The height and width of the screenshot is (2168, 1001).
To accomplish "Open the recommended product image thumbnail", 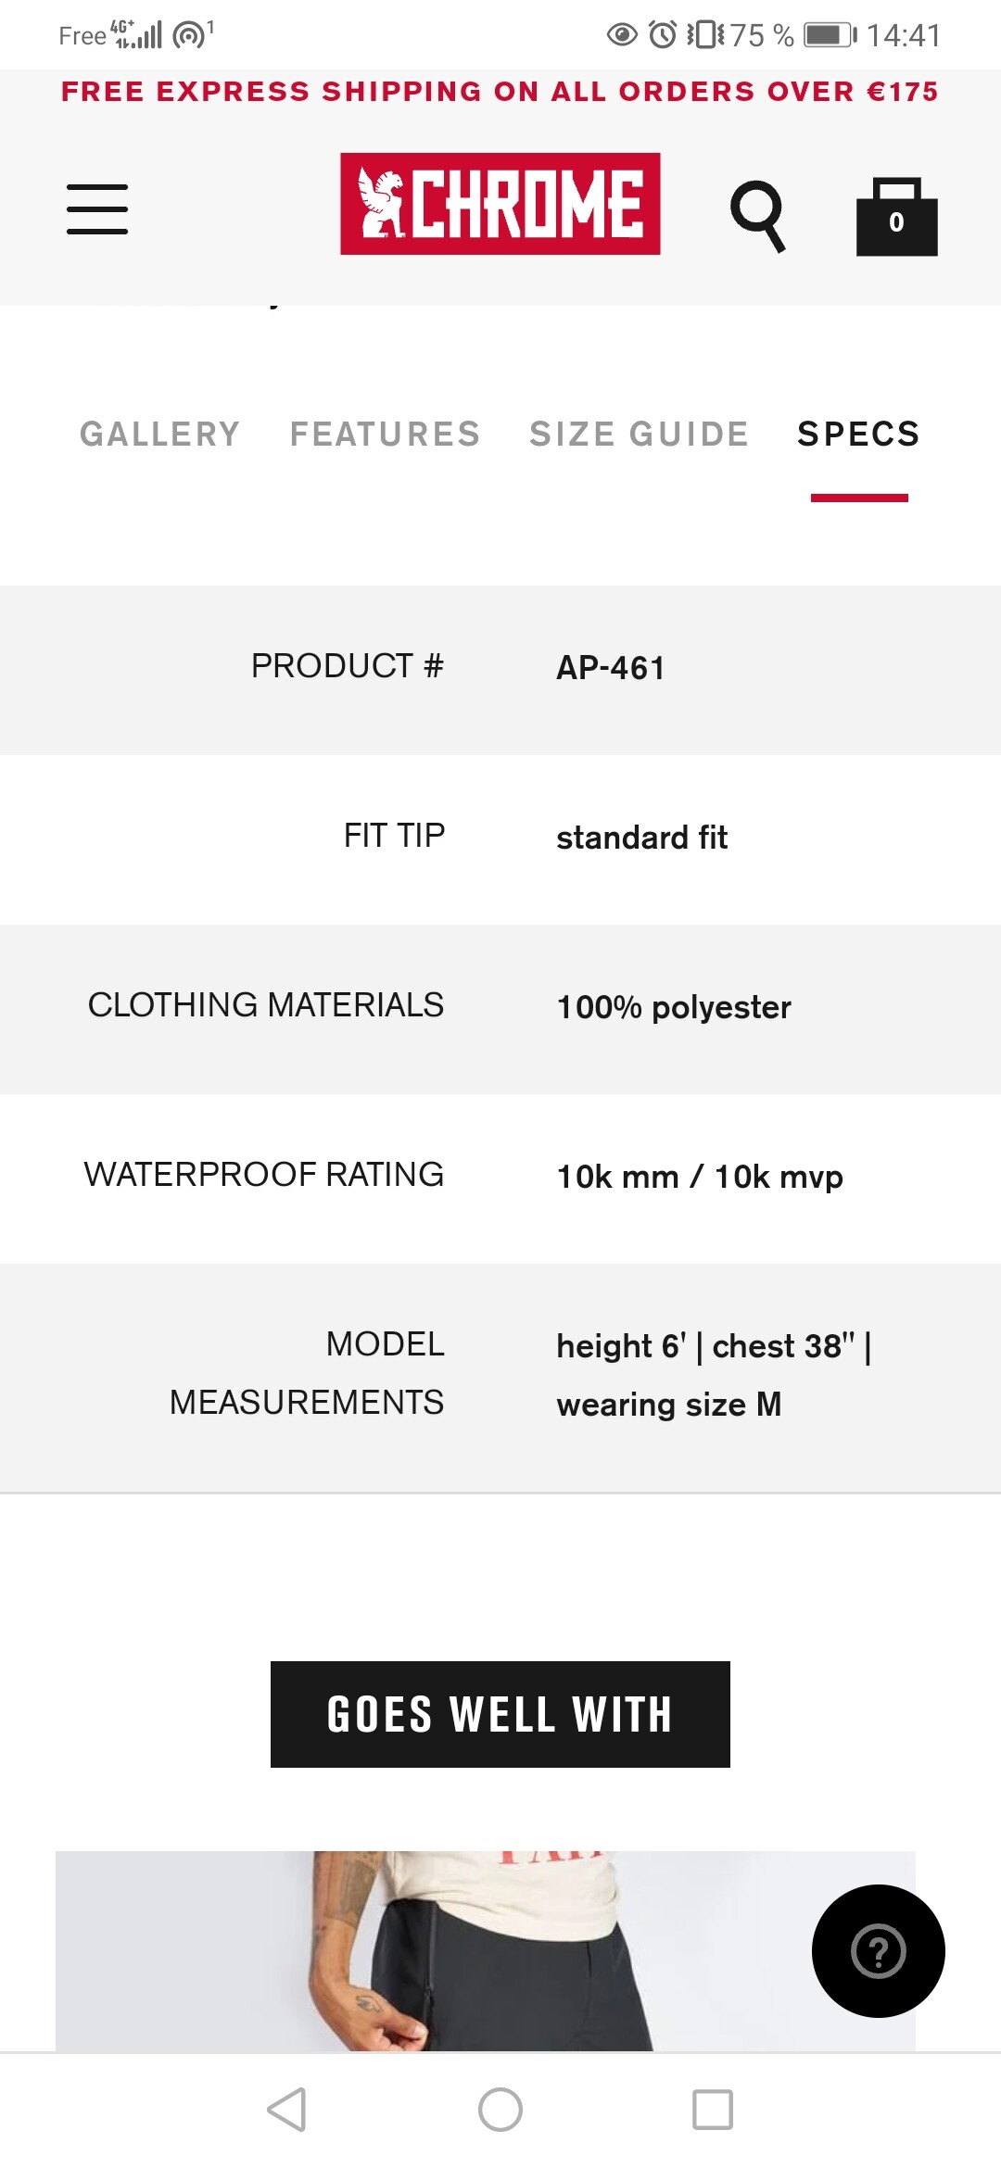I will coord(485,1950).
